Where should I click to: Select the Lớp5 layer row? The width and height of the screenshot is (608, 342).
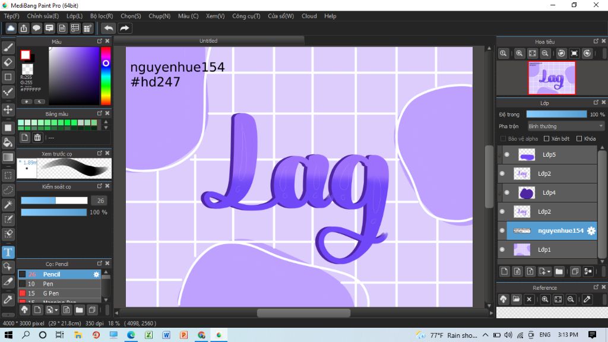(x=547, y=155)
